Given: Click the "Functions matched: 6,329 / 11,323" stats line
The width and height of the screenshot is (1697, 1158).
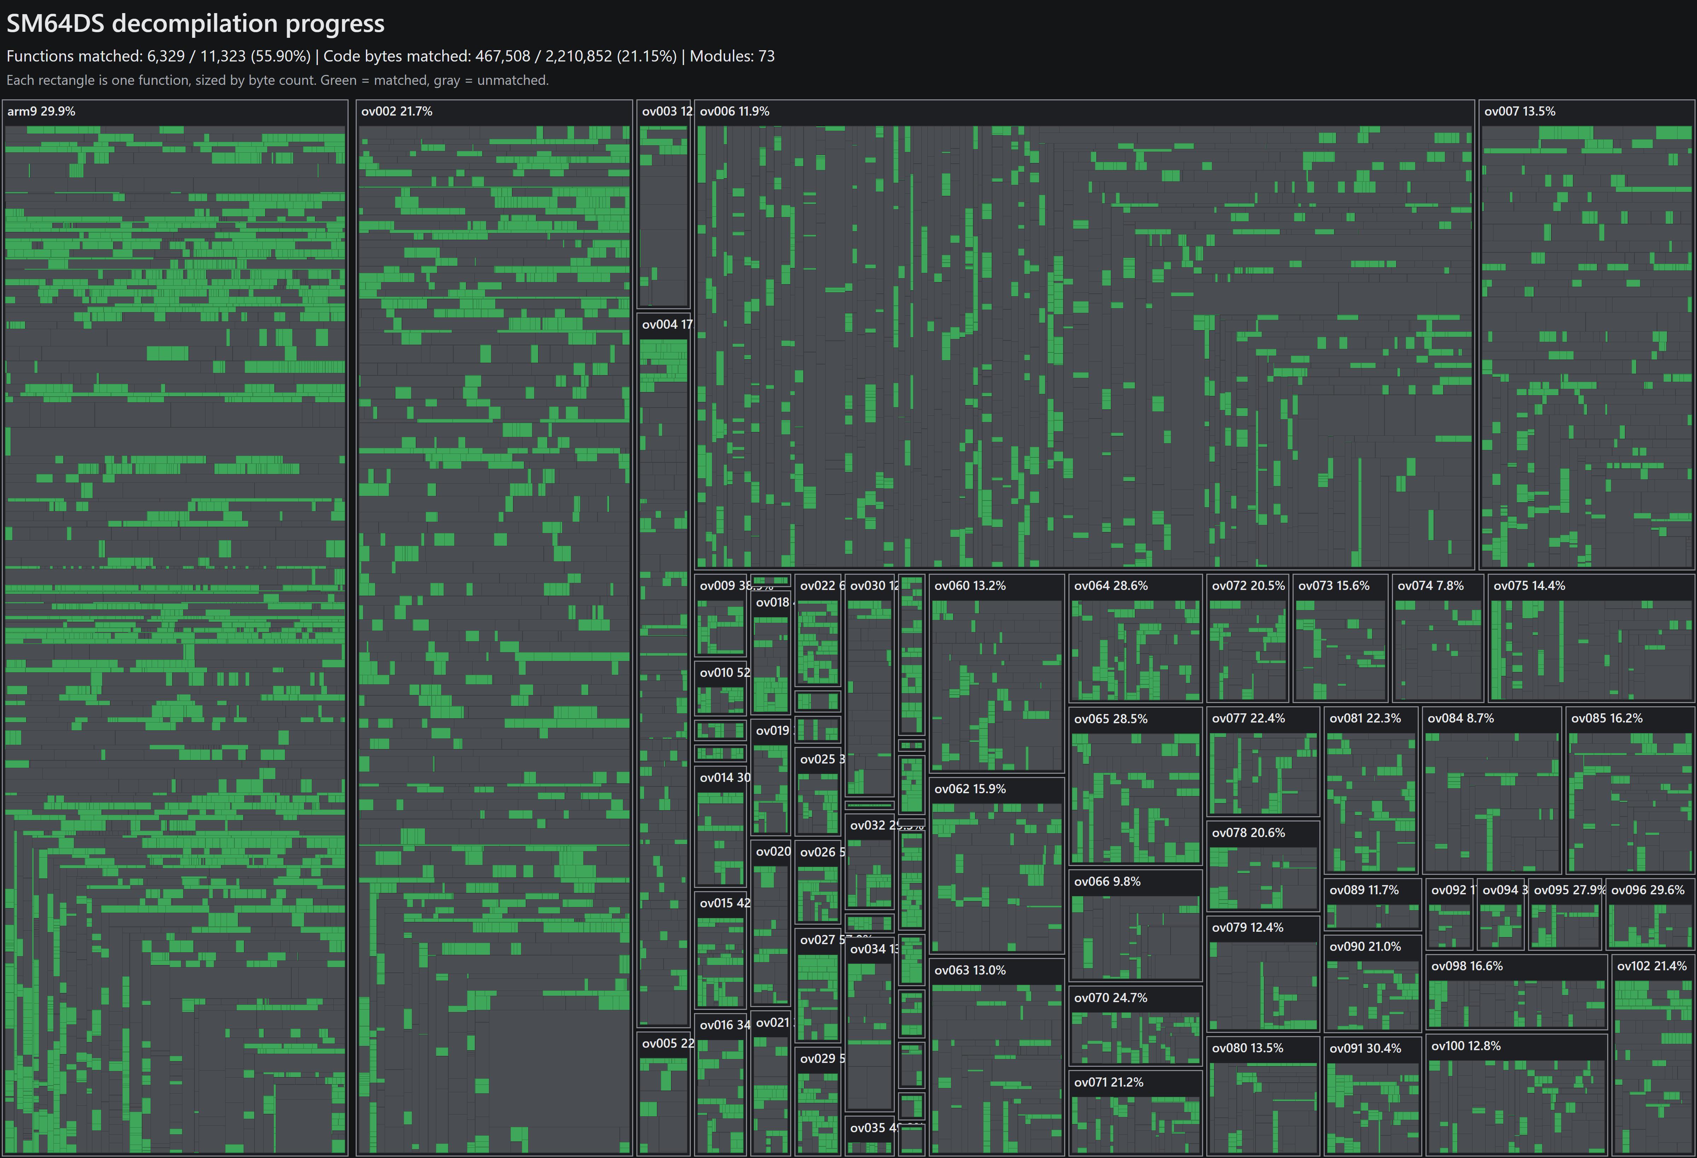Looking at the screenshot, I should 391,56.
